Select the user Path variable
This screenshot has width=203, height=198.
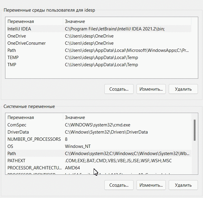(99, 50)
